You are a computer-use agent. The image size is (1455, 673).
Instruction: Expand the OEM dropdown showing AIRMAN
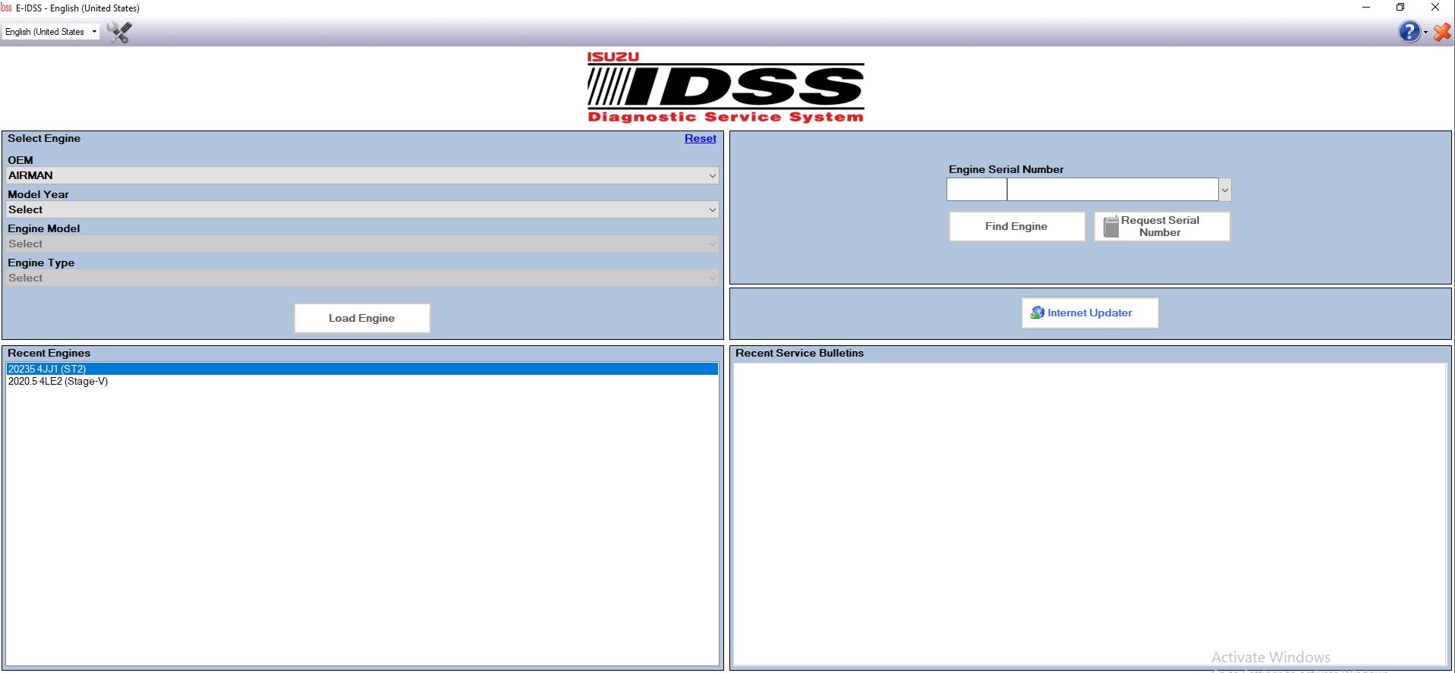point(362,175)
